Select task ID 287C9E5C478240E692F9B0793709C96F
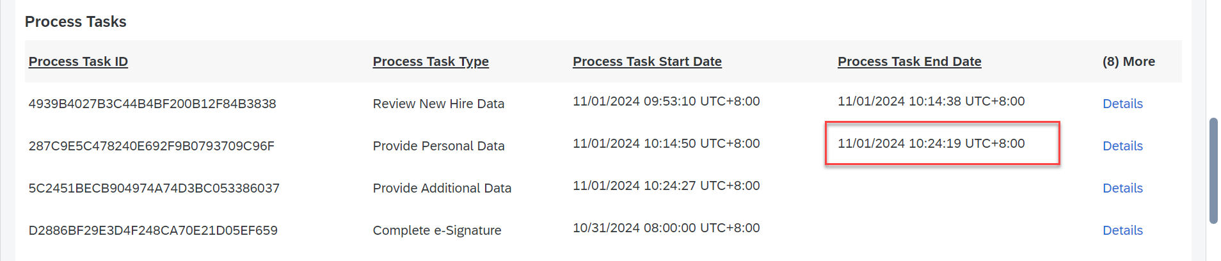Viewport: 1221px width, 261px height. click(152, 146)
